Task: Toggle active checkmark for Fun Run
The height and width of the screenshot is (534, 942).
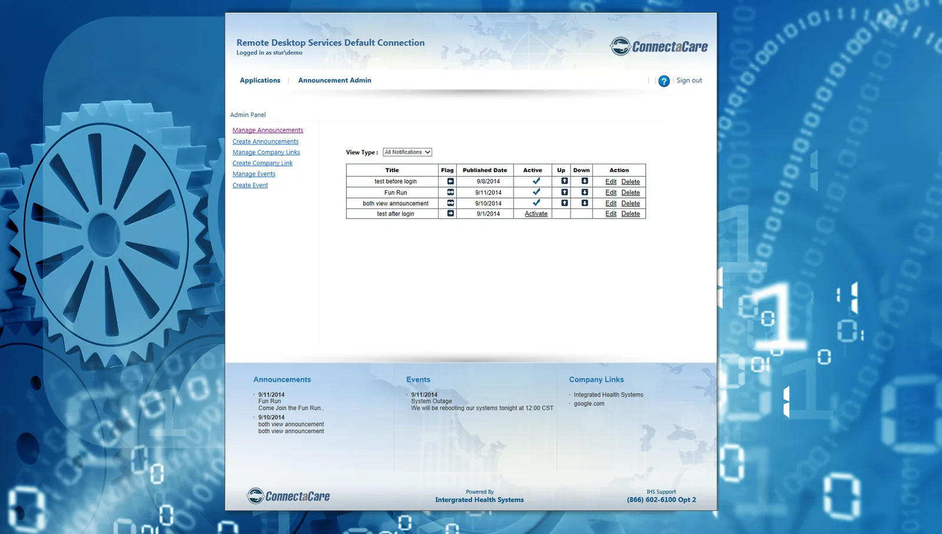Action: coord(536,192)
